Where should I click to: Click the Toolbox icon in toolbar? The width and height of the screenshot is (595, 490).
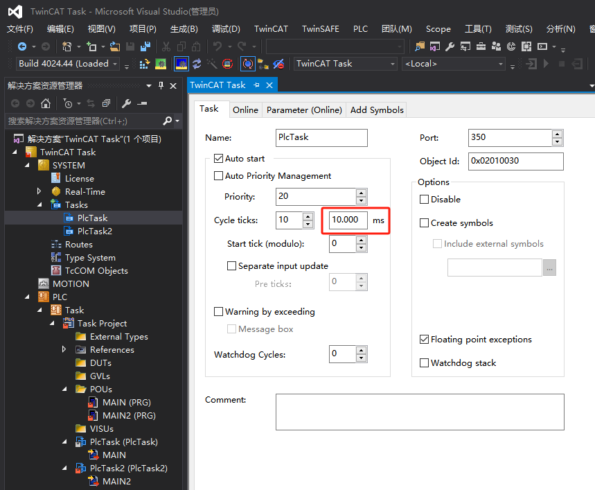click(481, 46)
